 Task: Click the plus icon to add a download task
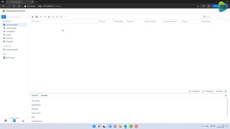(x=33, y=17)
